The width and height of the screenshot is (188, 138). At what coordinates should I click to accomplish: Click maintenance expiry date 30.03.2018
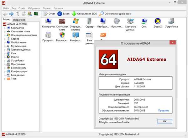click(139, 110)
